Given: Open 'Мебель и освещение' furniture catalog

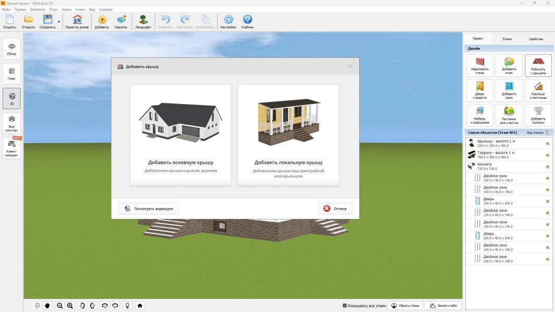Looking at the screenshot, I should pos(480,115).
